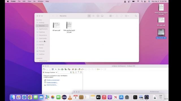Close the Package Explorer view

pos(57,72)
